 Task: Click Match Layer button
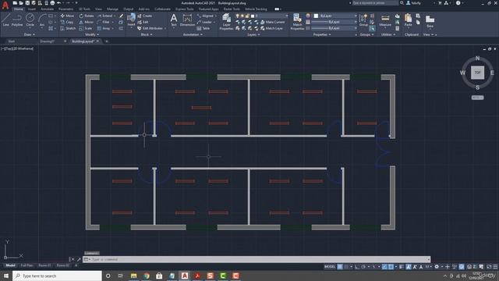[271, 28]
